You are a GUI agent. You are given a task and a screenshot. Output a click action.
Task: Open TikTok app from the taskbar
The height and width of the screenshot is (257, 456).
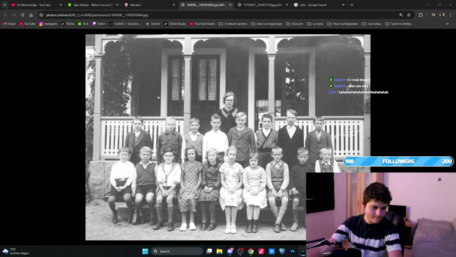261,251
